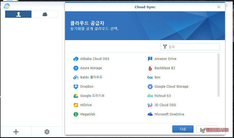Select Dropbox provider label
This screenshot has height=138, width=234.
point(87,87)
